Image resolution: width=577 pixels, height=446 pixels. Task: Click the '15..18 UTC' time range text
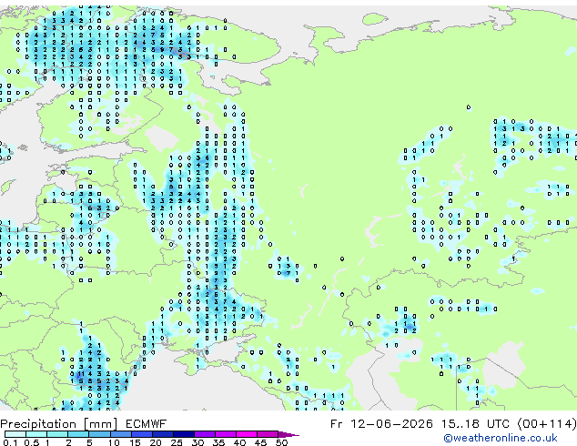(475, 424)
